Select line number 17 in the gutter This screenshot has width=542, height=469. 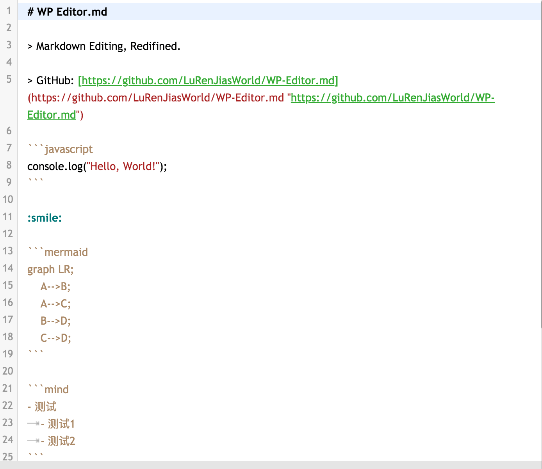(8, 320)
